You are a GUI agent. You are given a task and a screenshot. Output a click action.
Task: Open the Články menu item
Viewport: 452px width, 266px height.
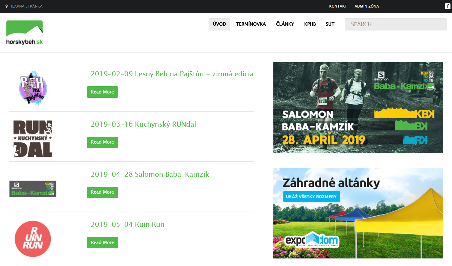pos(285,24)
